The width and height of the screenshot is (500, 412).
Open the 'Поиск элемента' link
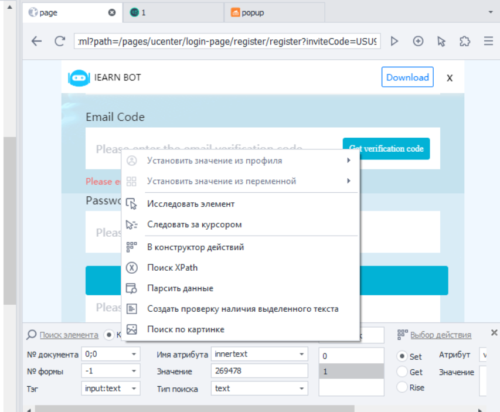point(69,335)
